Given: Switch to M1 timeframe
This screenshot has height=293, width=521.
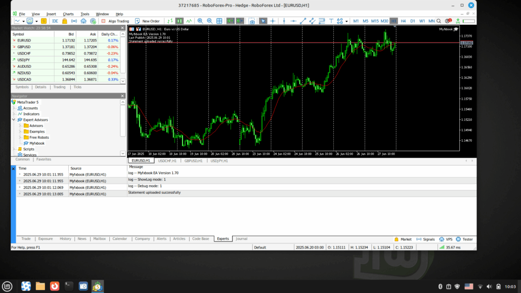Looking at the screenshot, I should (356, 21).
